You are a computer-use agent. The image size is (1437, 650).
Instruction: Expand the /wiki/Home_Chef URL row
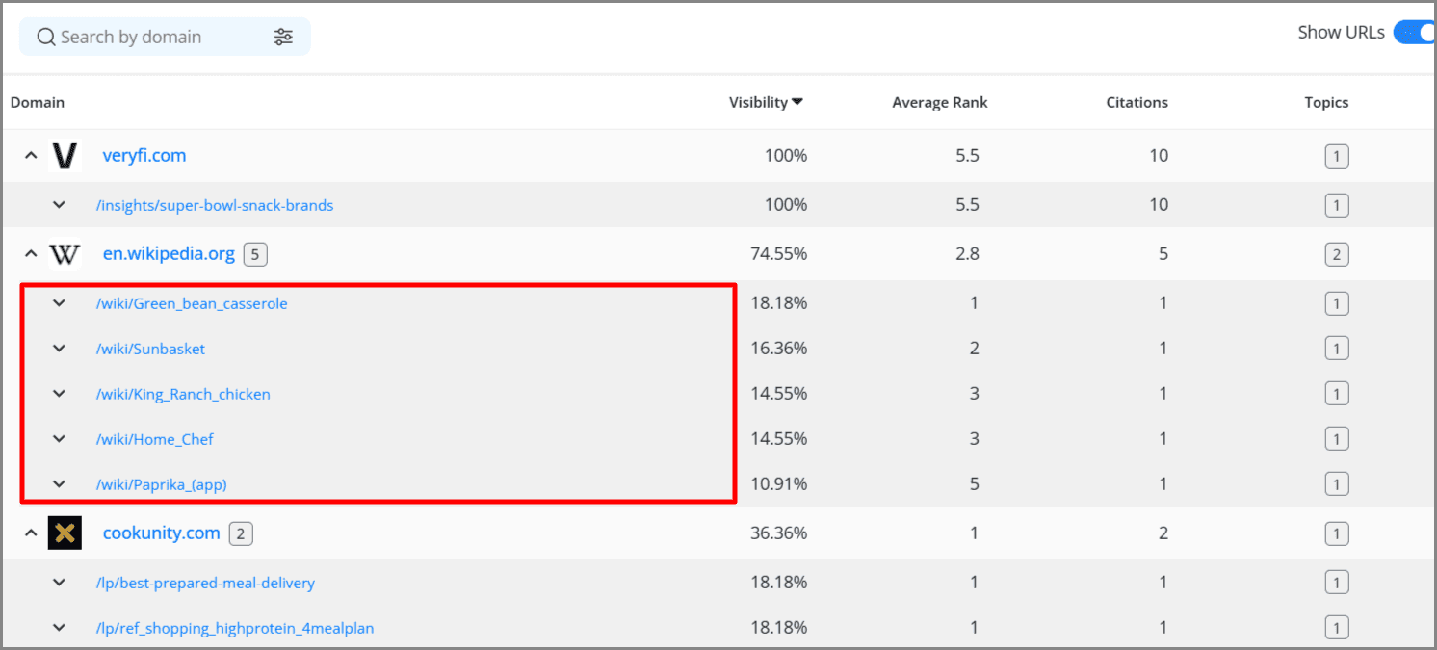[x=59, y=439]
